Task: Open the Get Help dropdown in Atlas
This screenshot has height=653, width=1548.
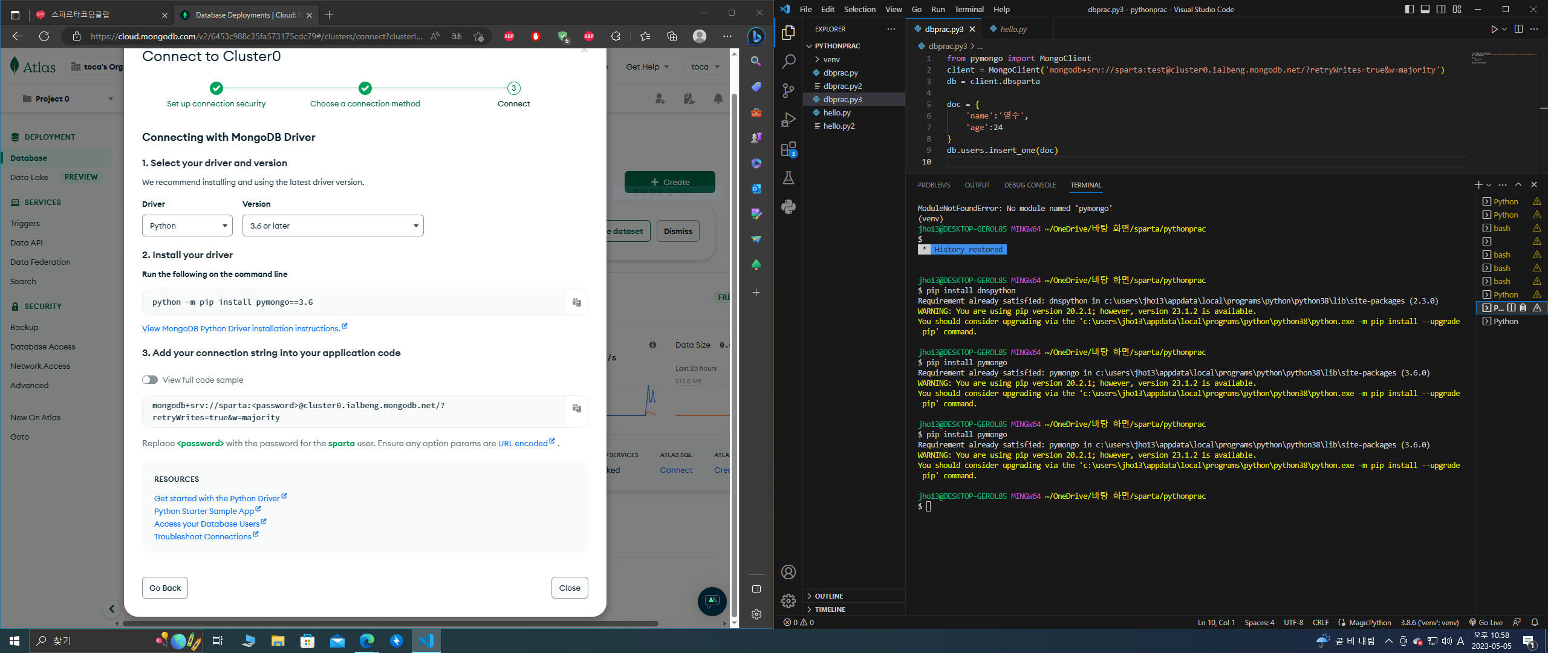Action: pyautogui.click(x=647, y=67)
